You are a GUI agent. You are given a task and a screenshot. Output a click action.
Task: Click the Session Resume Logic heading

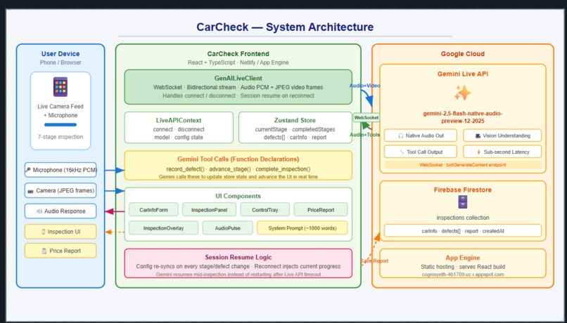238,257
